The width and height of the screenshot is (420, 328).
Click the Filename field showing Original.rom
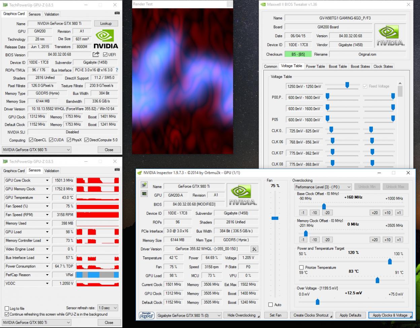click(367, 54)
